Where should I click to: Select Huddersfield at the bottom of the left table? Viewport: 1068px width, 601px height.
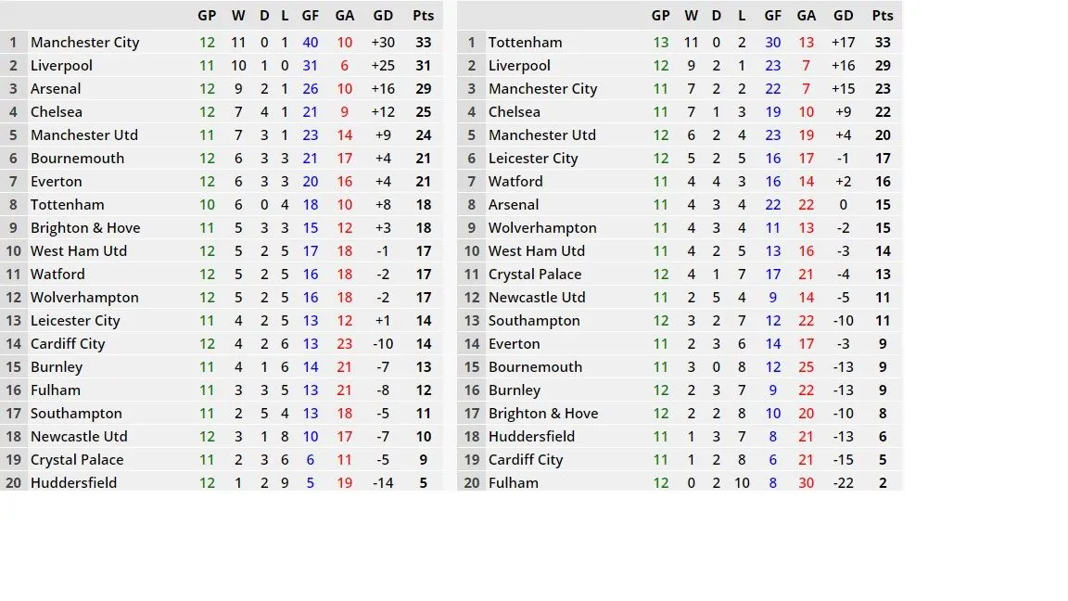click(x=73, y=482)
